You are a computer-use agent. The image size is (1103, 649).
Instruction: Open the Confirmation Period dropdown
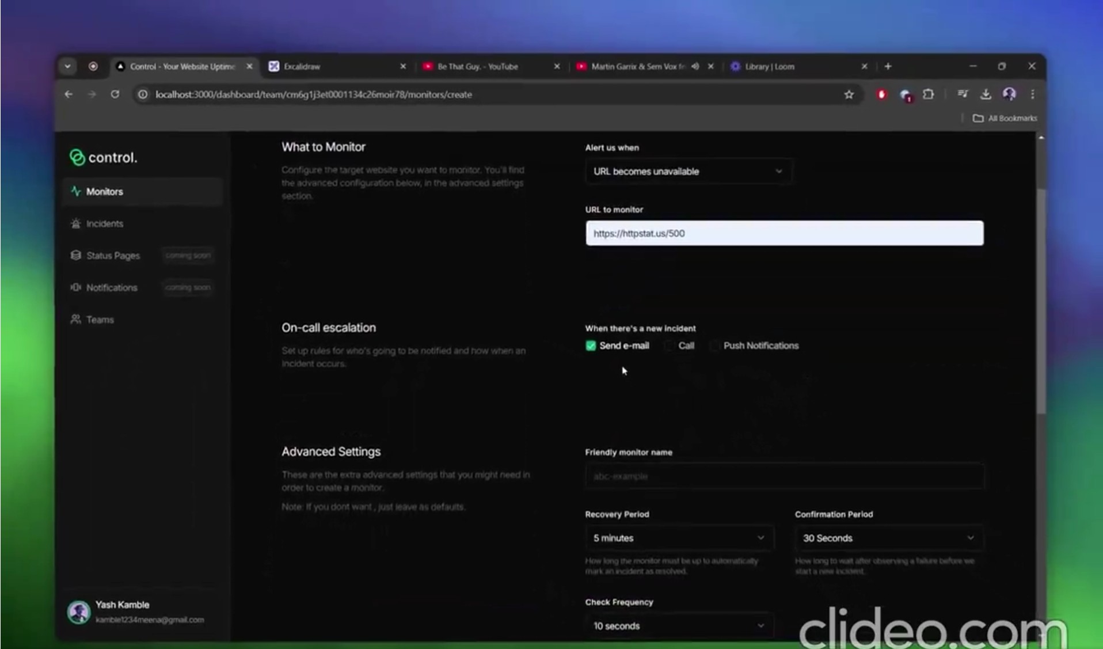[889, 538]
